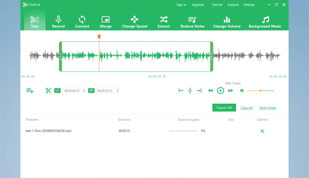The width and height of the screenshot is (309, 178).
Task: Click the RP right point button
Action: click(x=91, y=90)
